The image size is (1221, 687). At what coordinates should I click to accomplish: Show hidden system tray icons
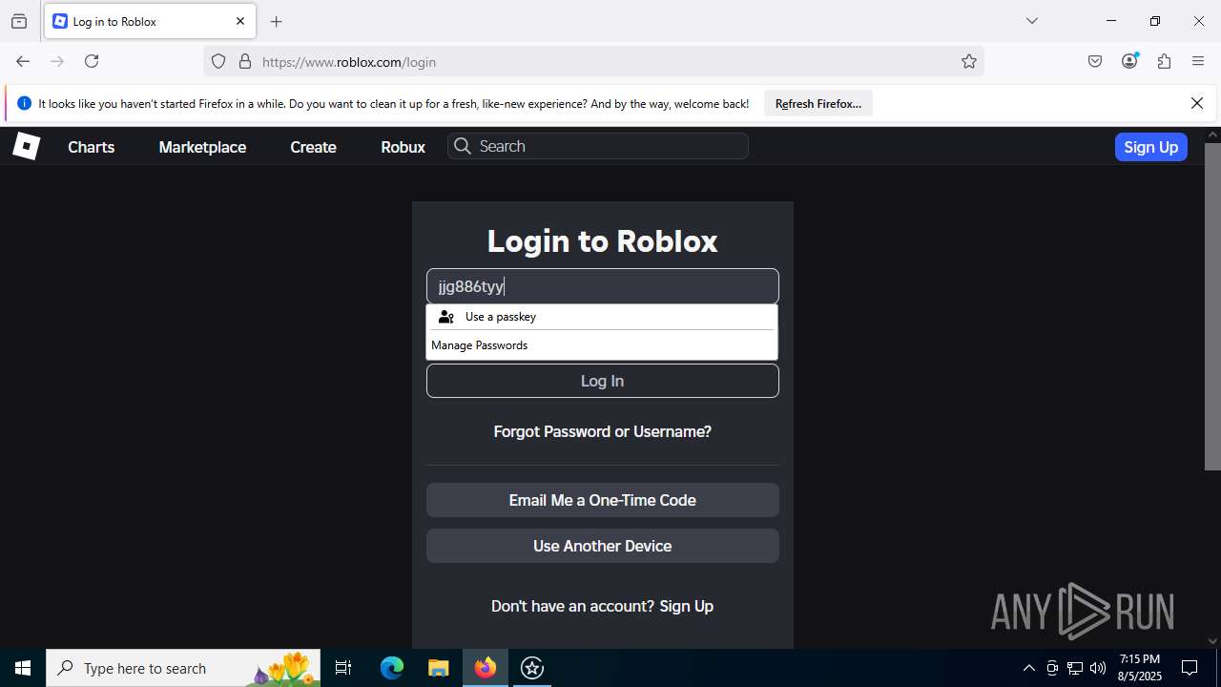tap(1028, 668)
